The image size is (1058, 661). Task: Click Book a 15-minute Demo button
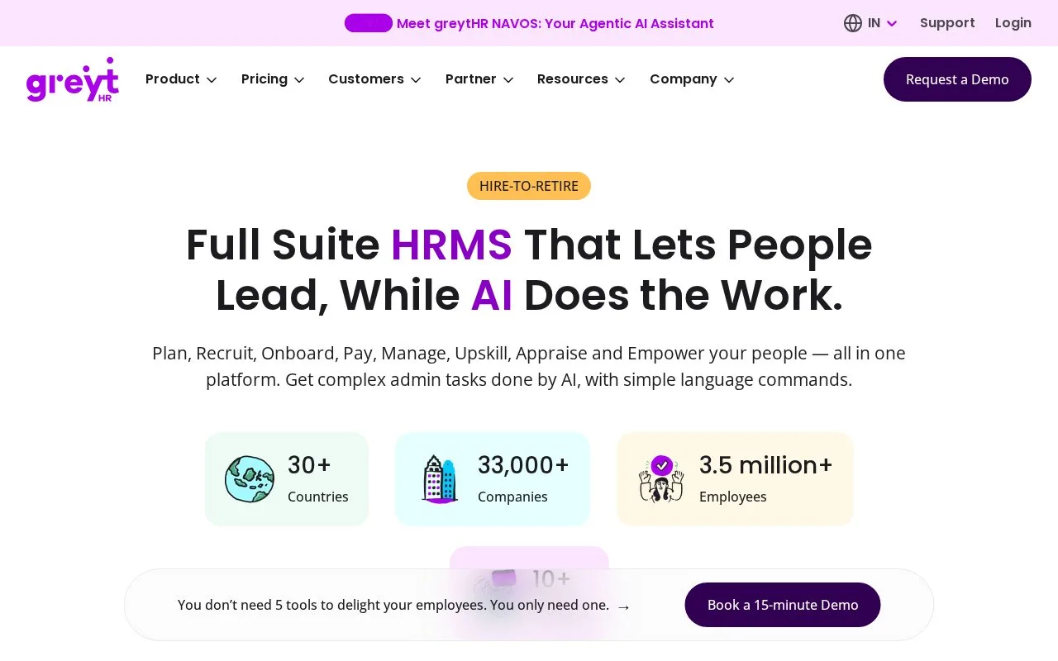783,605
